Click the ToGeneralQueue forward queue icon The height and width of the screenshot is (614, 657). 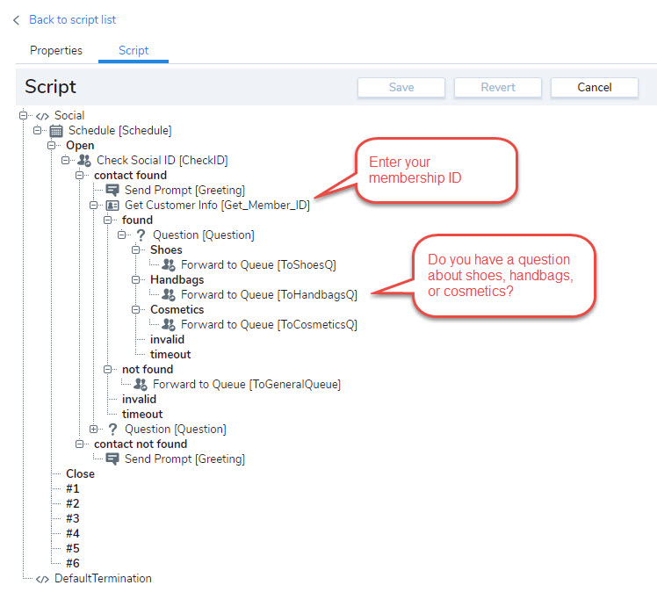(x=141, y=385)
